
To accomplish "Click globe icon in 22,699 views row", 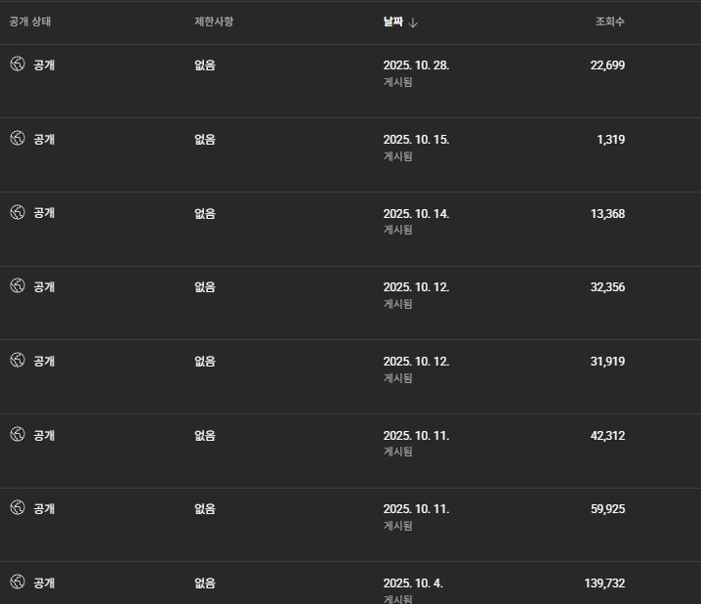I will coord(17,65).
